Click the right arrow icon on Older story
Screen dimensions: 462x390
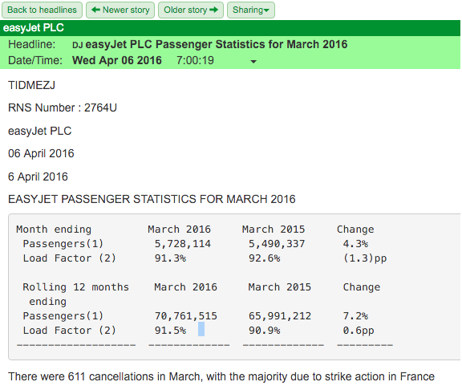(x=214, y=10)
